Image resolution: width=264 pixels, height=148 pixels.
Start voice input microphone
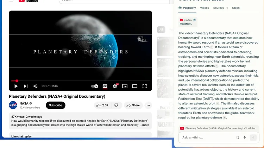[245, 137]
